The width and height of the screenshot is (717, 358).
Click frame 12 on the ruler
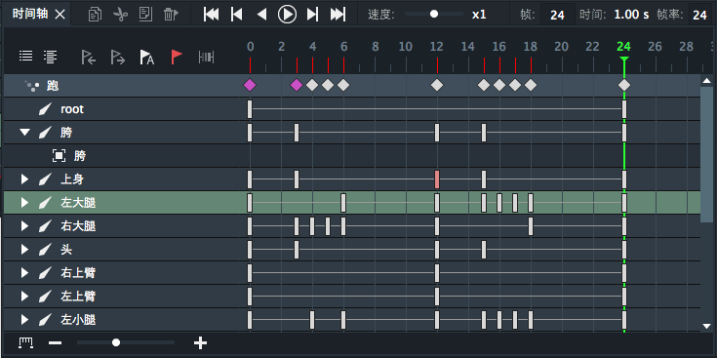tap(437, 47)
